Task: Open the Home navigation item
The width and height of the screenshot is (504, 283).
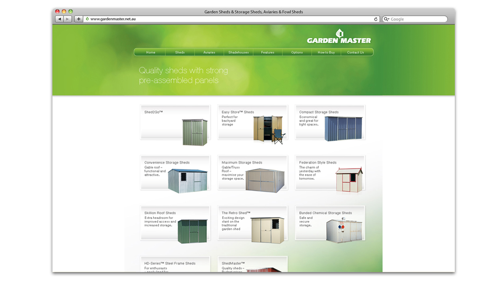Action: point(151,52)
